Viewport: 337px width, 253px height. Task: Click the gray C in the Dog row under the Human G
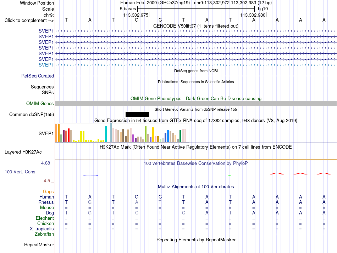(137, 213)
